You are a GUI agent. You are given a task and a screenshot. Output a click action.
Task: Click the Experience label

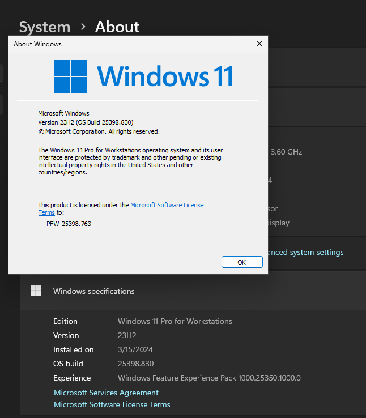[72, 378]
